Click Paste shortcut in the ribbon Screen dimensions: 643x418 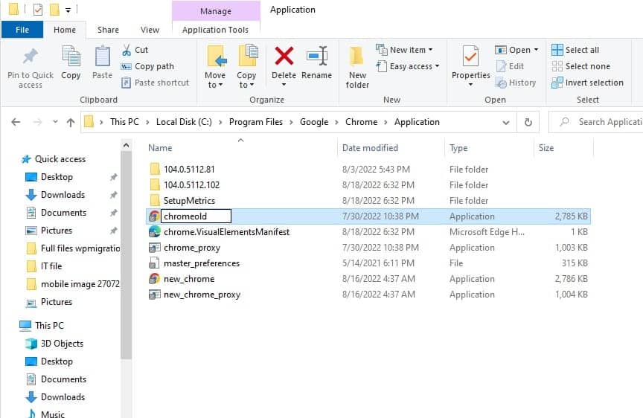tap(155, 83)
